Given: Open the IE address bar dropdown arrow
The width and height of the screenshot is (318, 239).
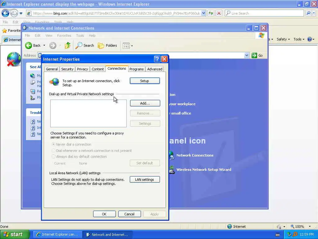Looking at the screenshot, I should (204, 13).
